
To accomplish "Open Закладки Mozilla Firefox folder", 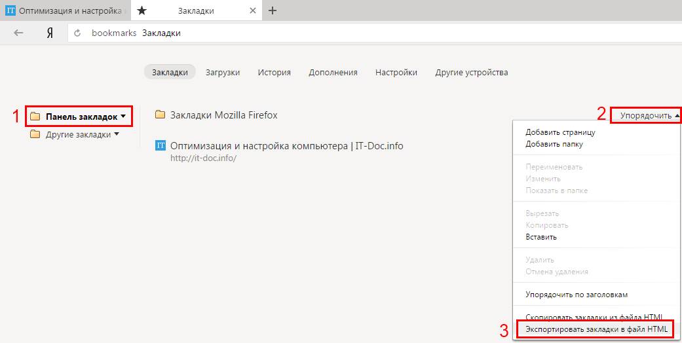I will pos(223,115).
